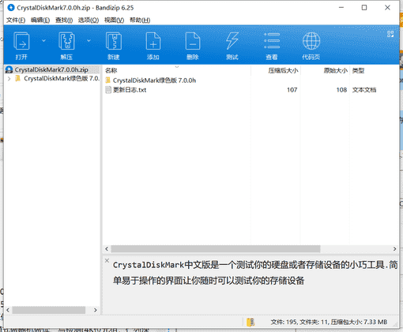Select CrystalDiskMark7.0.0h.zip root in tree
403x332 pixels.
coord(52,69)
